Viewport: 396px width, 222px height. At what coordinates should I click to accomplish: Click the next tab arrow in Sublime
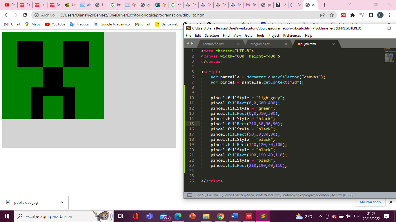click(x=192, y=43)
